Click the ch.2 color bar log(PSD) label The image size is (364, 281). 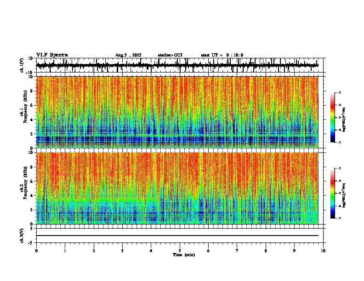point(344,196)
